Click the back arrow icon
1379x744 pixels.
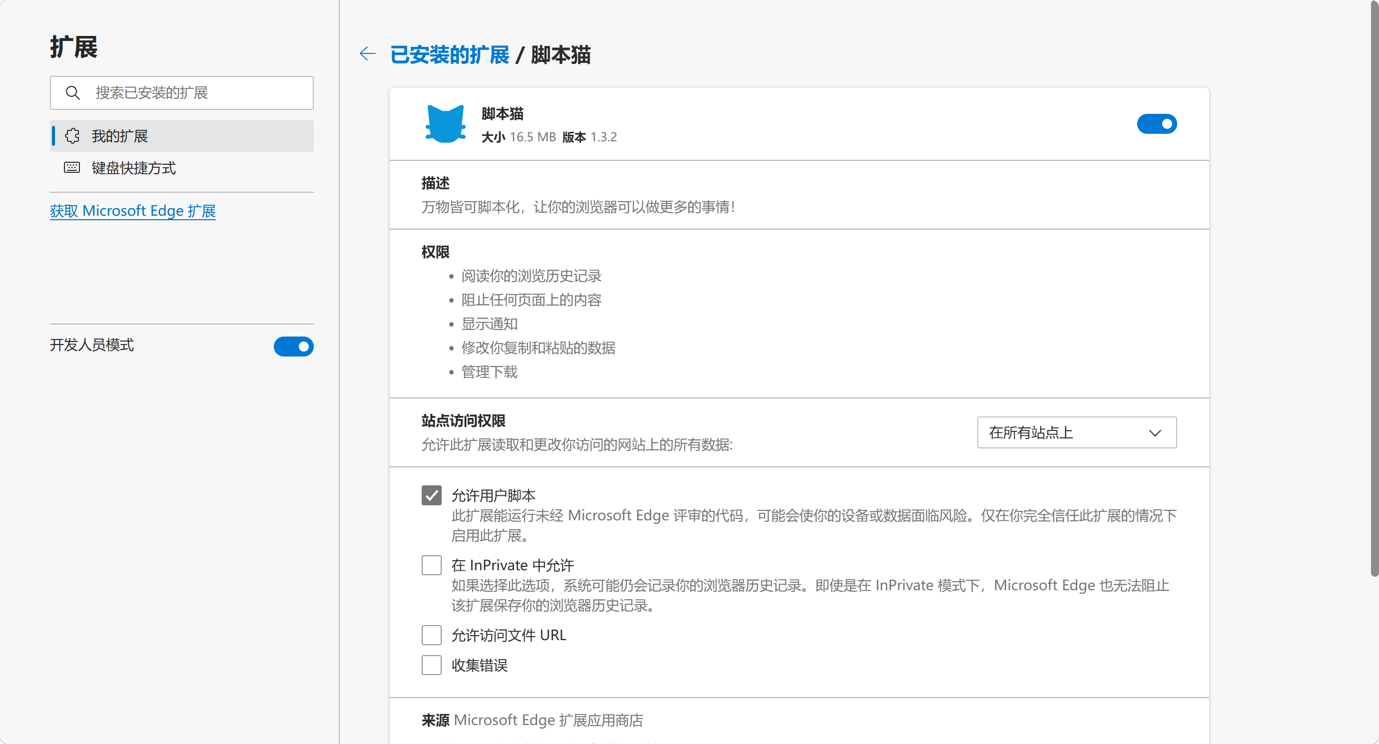367,53
